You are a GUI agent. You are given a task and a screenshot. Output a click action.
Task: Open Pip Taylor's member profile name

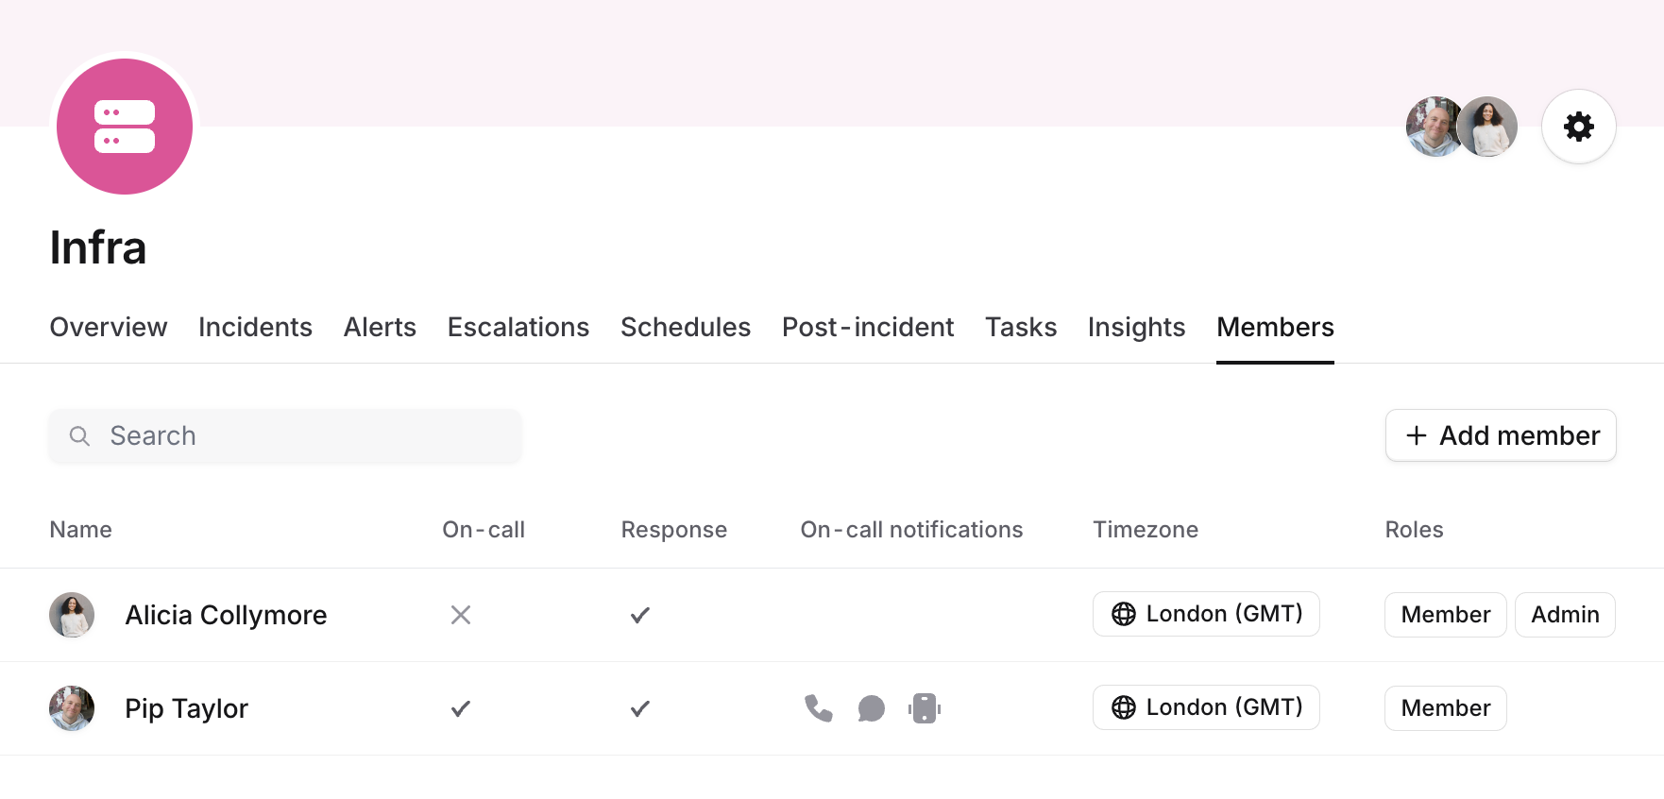click(x=187, y=708)
